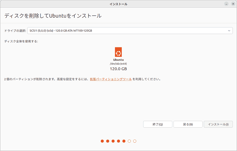Close the installer window
Screen dimensions: 237x151
233,4
